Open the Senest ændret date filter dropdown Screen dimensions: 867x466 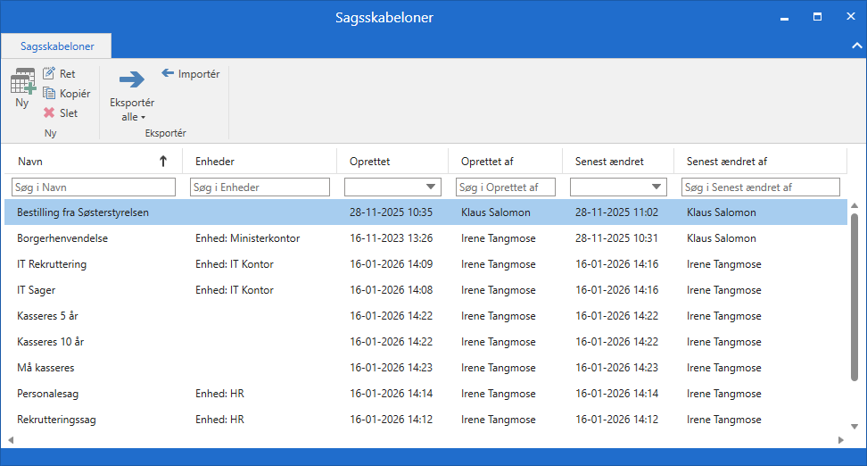tap(657, 187)
